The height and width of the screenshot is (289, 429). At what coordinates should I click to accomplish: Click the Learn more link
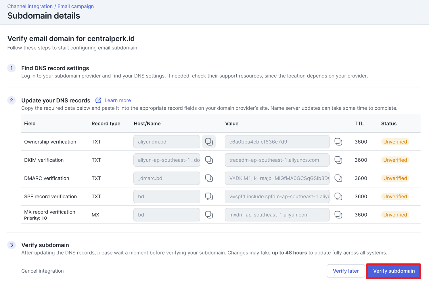118,100
